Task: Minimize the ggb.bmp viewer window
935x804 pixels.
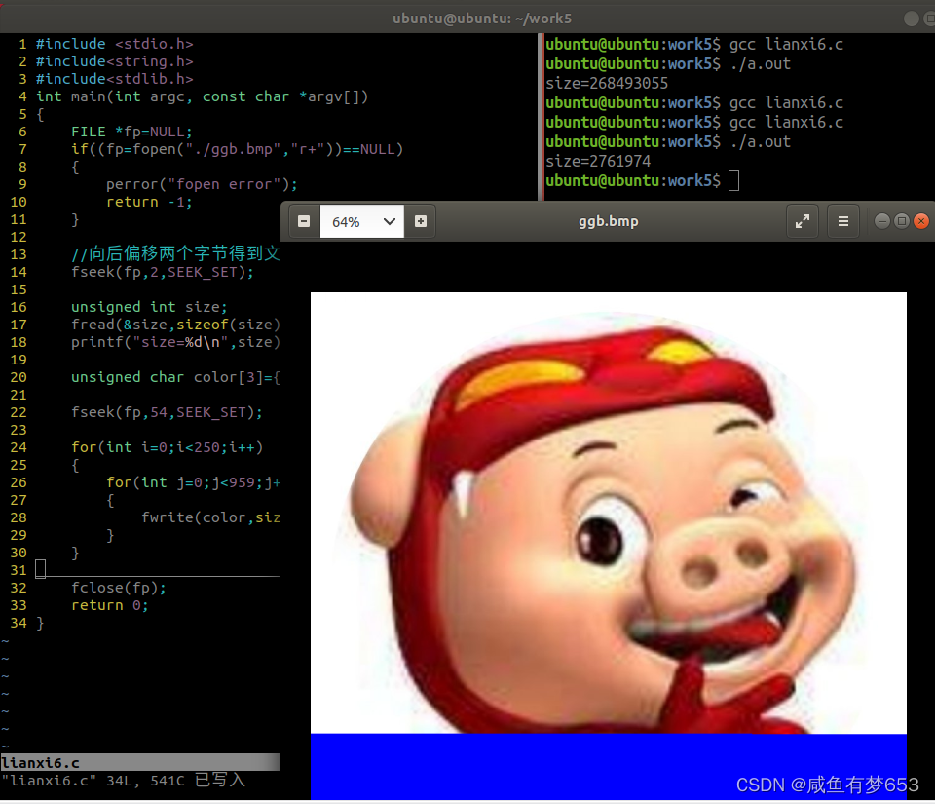Action: [x=882, y=221]
